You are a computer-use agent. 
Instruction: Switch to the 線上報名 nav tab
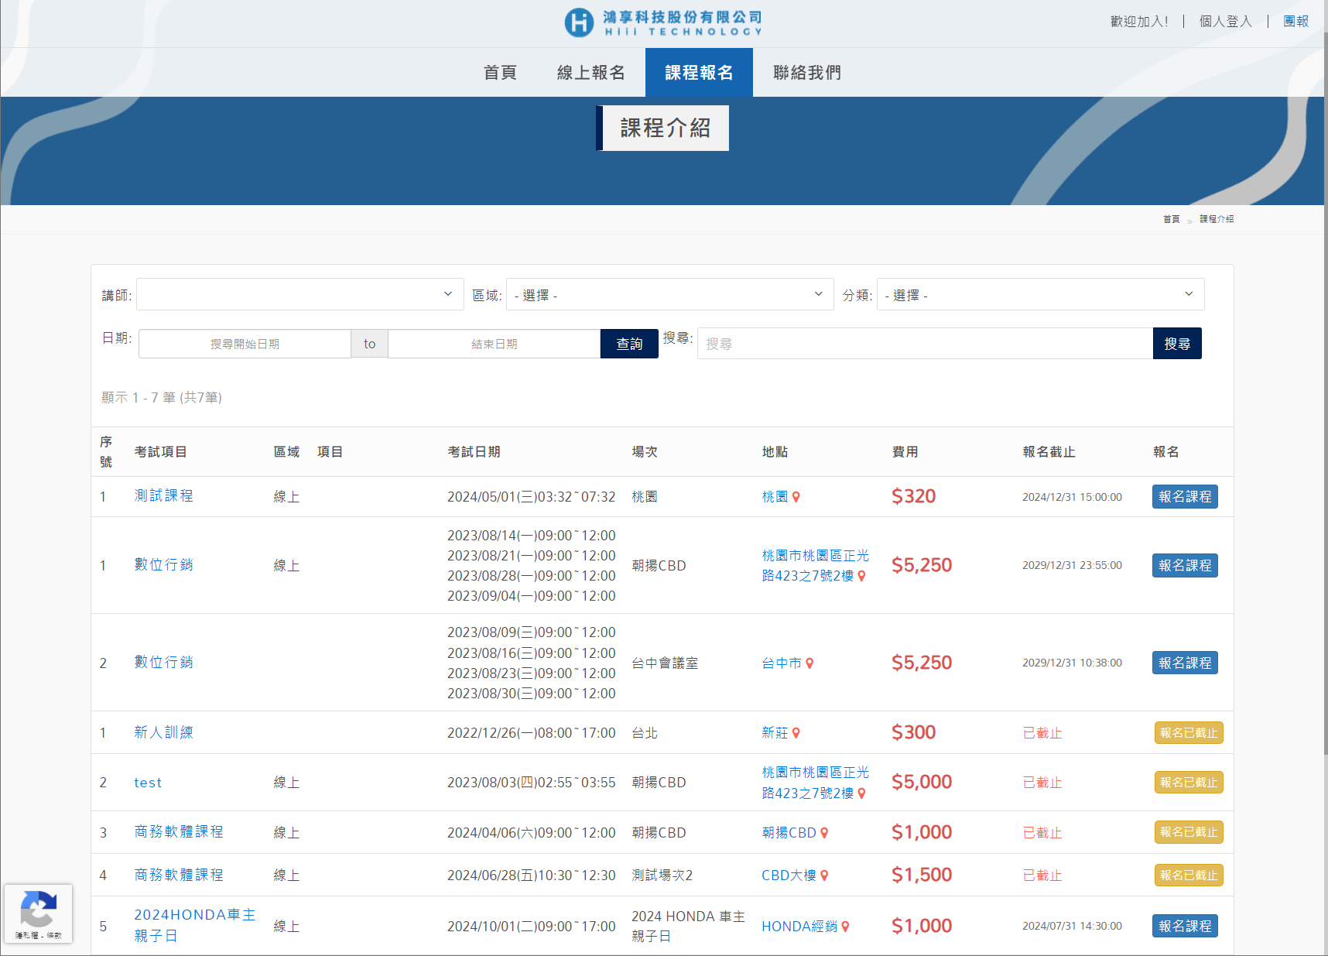tap(590, 73)
